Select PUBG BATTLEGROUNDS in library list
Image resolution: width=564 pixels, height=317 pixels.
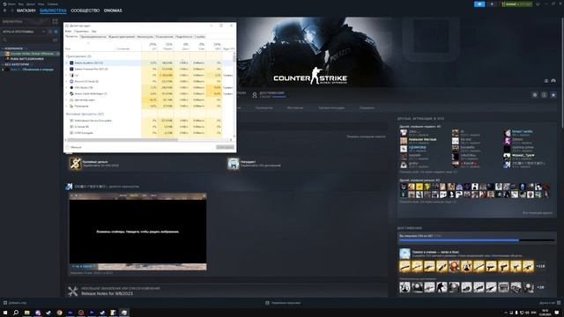click(x=27, y=59)
